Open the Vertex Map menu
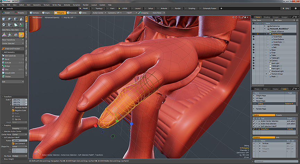The width and height of the screenshot is (300, 164). 57,5
